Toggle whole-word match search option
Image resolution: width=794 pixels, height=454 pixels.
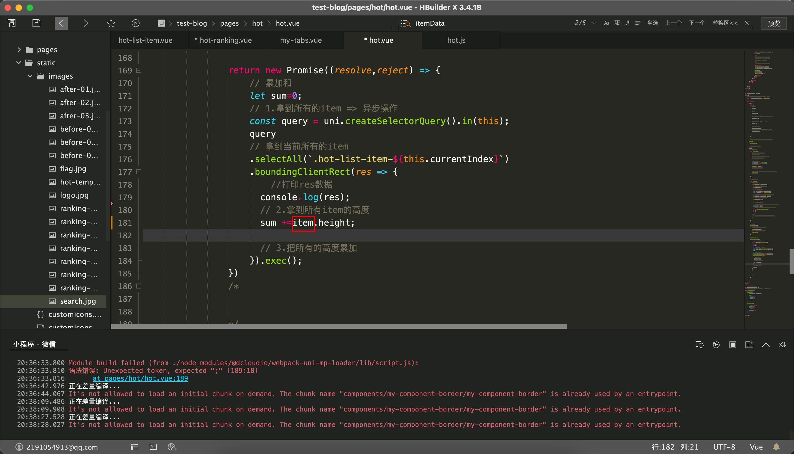point(617,23)
